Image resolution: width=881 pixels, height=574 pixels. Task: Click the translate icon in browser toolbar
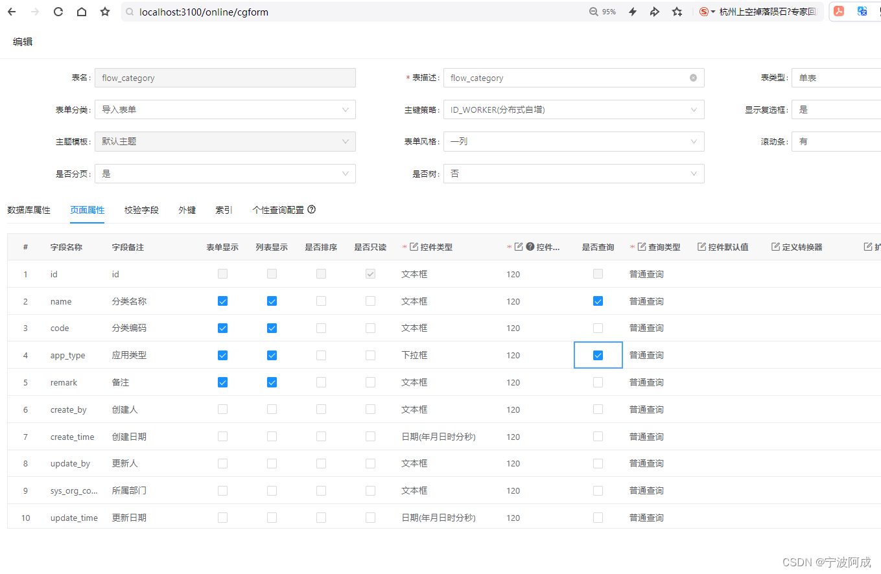[862, 11]
